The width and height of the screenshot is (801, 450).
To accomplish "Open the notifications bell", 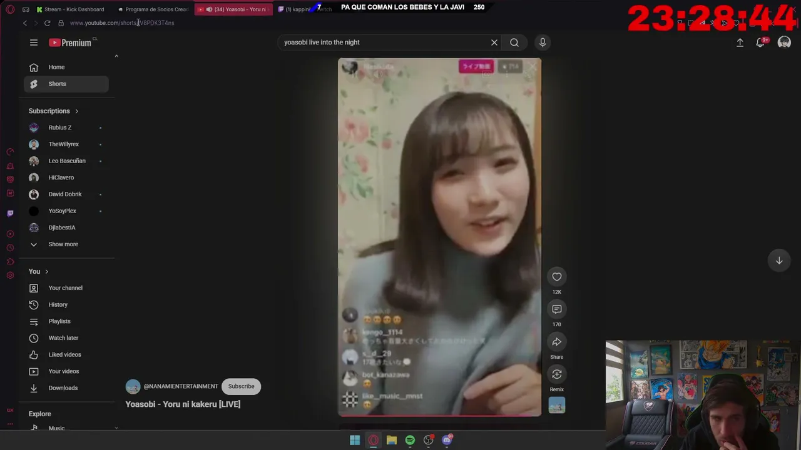I will pyautogui.click(x=760, y=42).
